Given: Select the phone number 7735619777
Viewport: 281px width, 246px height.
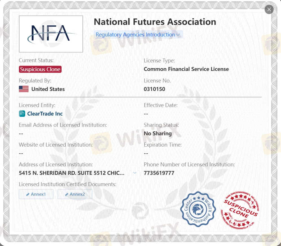Looking at the screenshot, I should coord(159,173).
